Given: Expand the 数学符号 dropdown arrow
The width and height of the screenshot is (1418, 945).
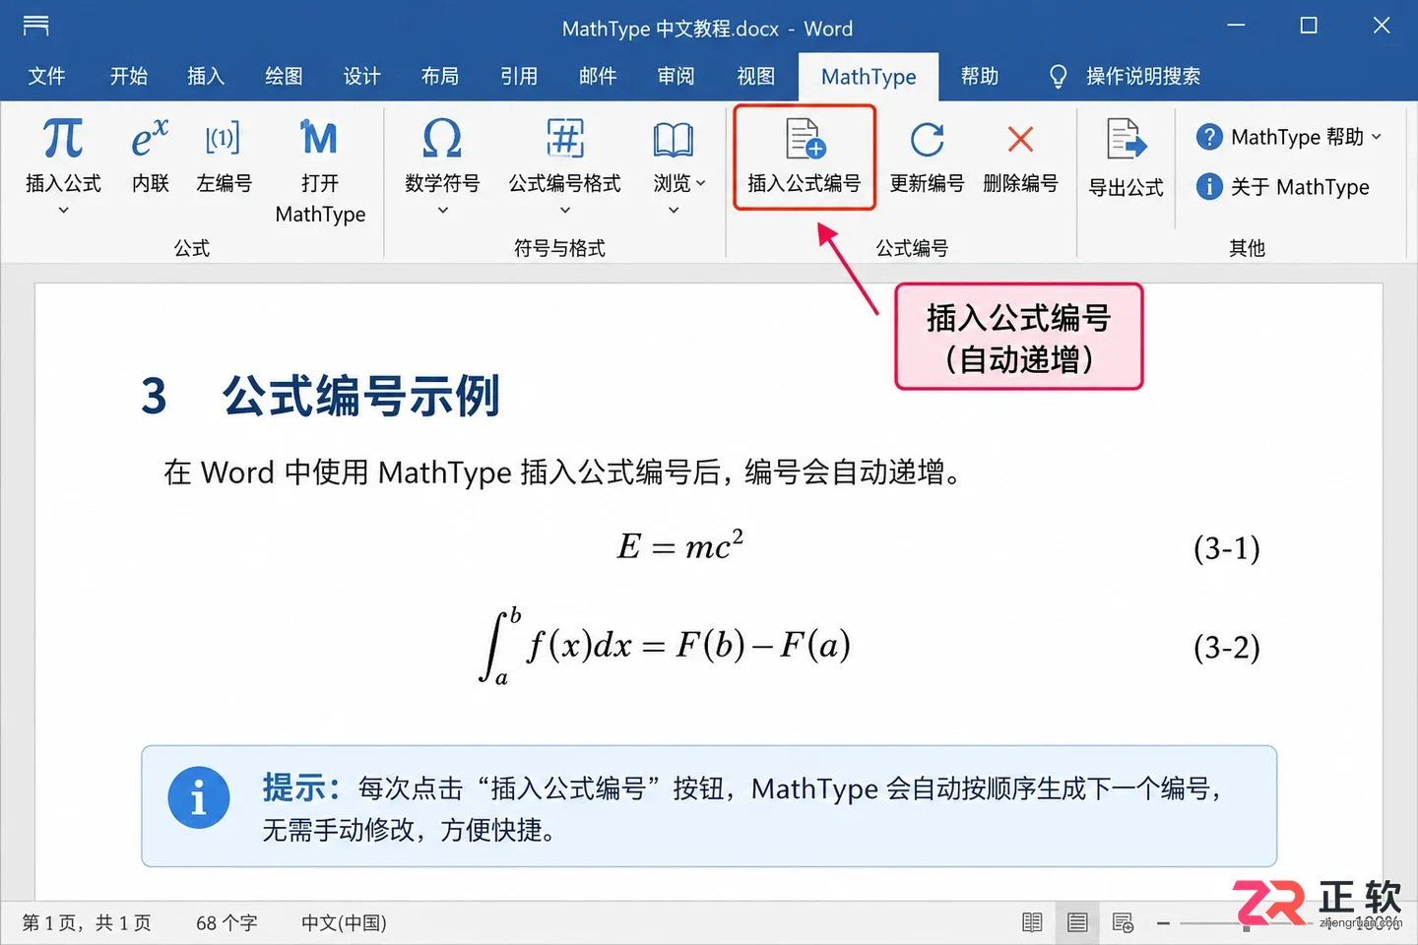Looking at the screenshot, I should pyautogui.click(x=442, y=210).
